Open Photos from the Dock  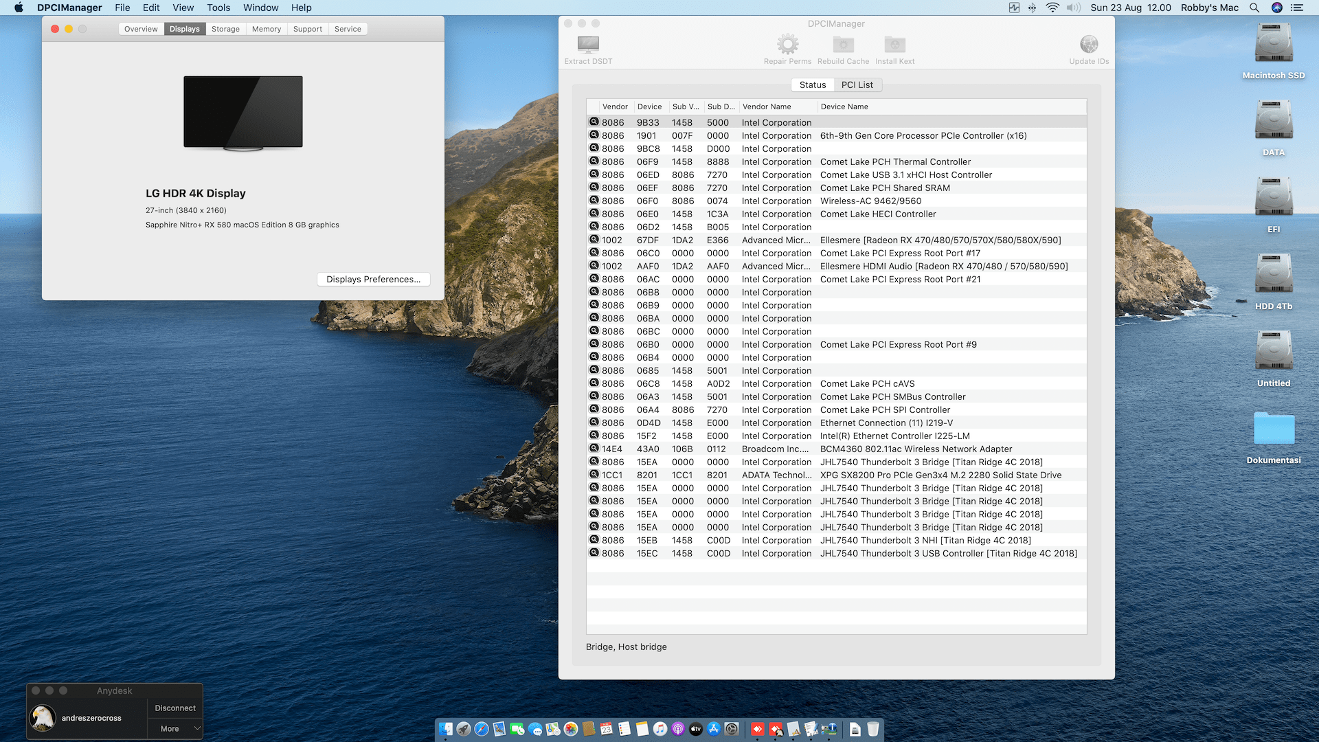[571, 729]
